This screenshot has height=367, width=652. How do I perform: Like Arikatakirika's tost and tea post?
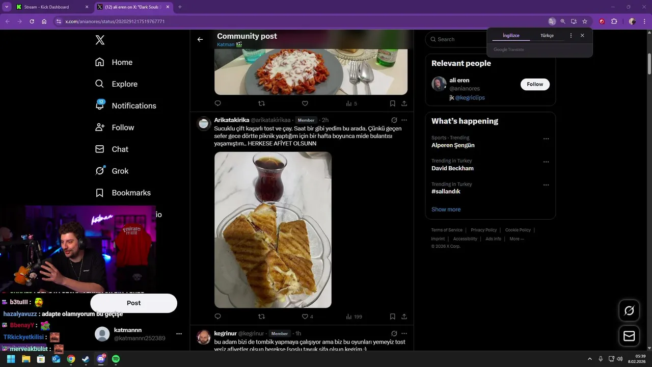click(305, 317)
